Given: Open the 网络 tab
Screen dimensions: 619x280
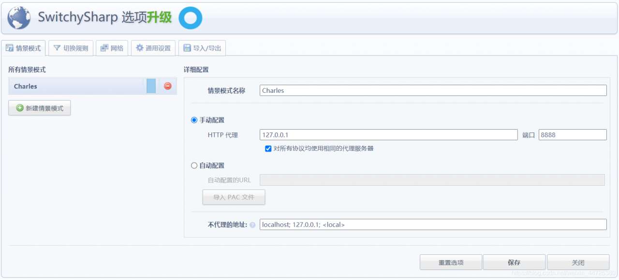Looking at the screenshot, I should 112,48.
